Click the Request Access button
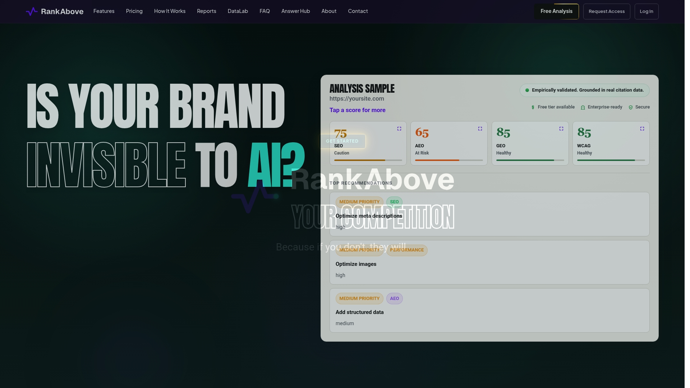 (x=607, y=11)
